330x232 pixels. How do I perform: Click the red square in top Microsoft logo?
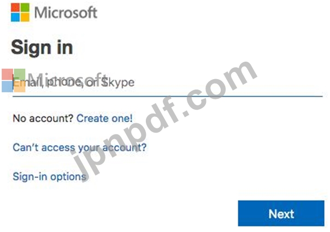tap(15, 8)
